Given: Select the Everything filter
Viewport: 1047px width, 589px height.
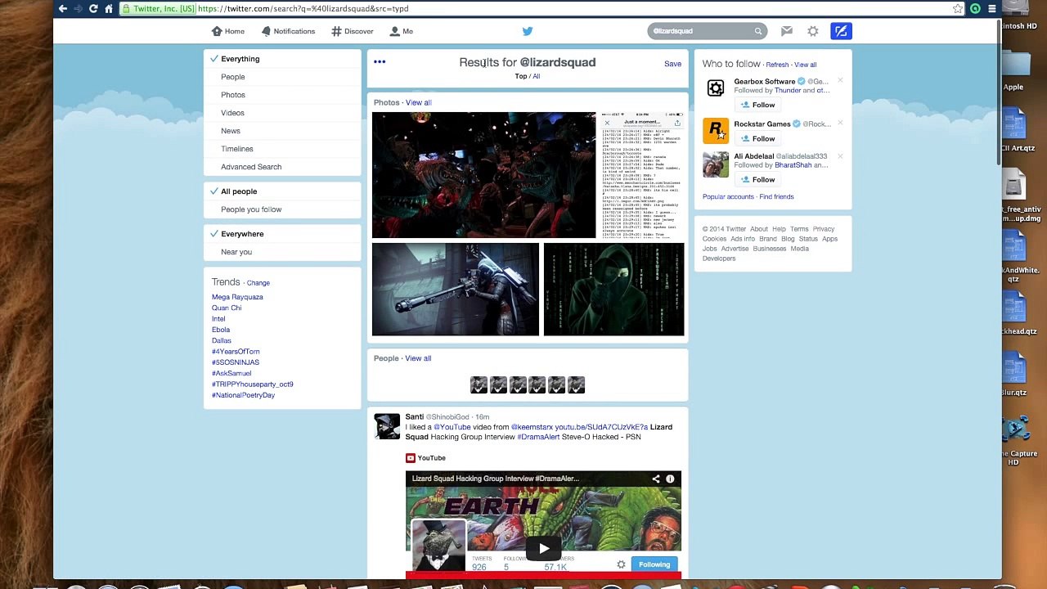Looking at the screenshot, I should (240, 59).
